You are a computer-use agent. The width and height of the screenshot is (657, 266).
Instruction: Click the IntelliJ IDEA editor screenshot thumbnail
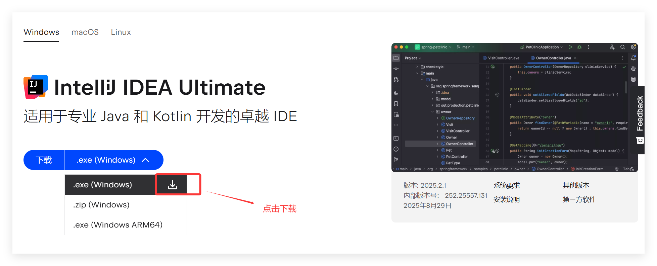coord(515,107)
